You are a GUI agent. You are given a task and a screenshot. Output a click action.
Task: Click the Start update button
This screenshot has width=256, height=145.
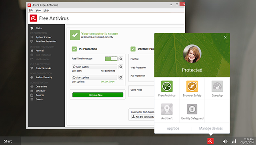click(94, 77)
